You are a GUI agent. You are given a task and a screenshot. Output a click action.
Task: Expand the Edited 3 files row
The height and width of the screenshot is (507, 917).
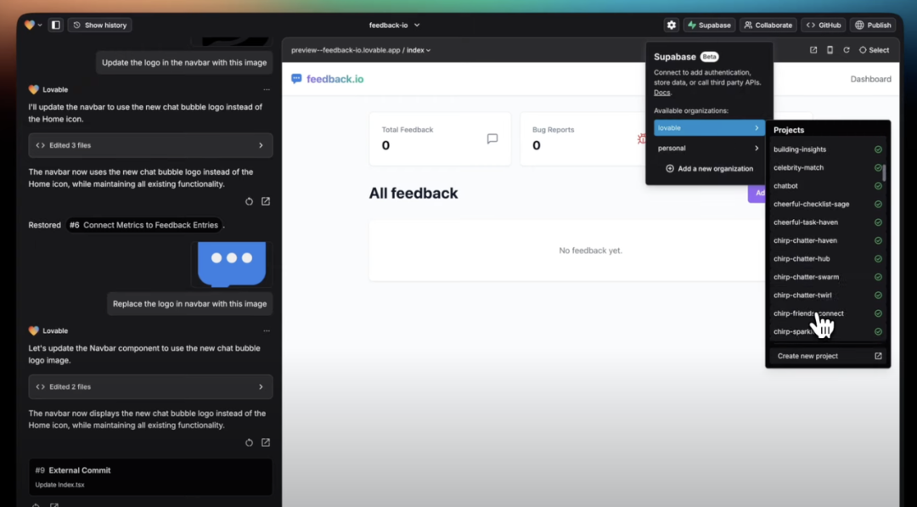pos(150,145)
